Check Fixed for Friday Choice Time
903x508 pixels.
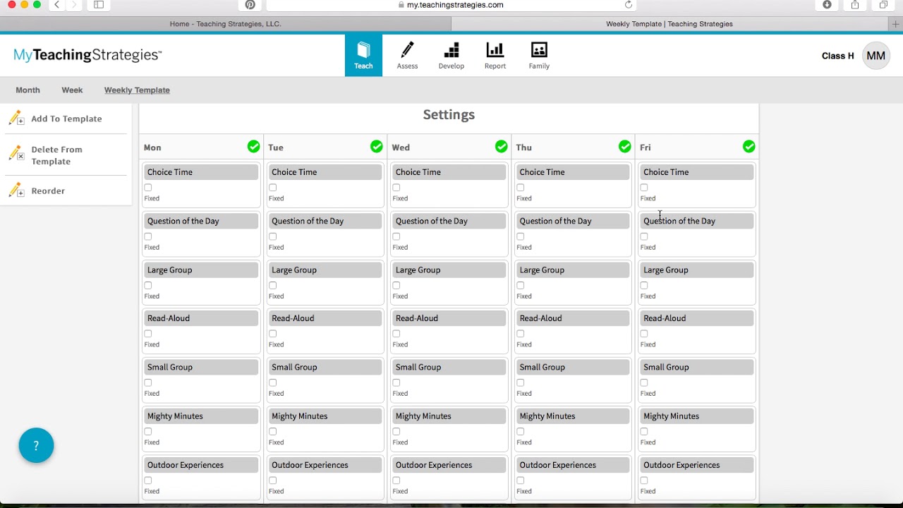(644, 188)
